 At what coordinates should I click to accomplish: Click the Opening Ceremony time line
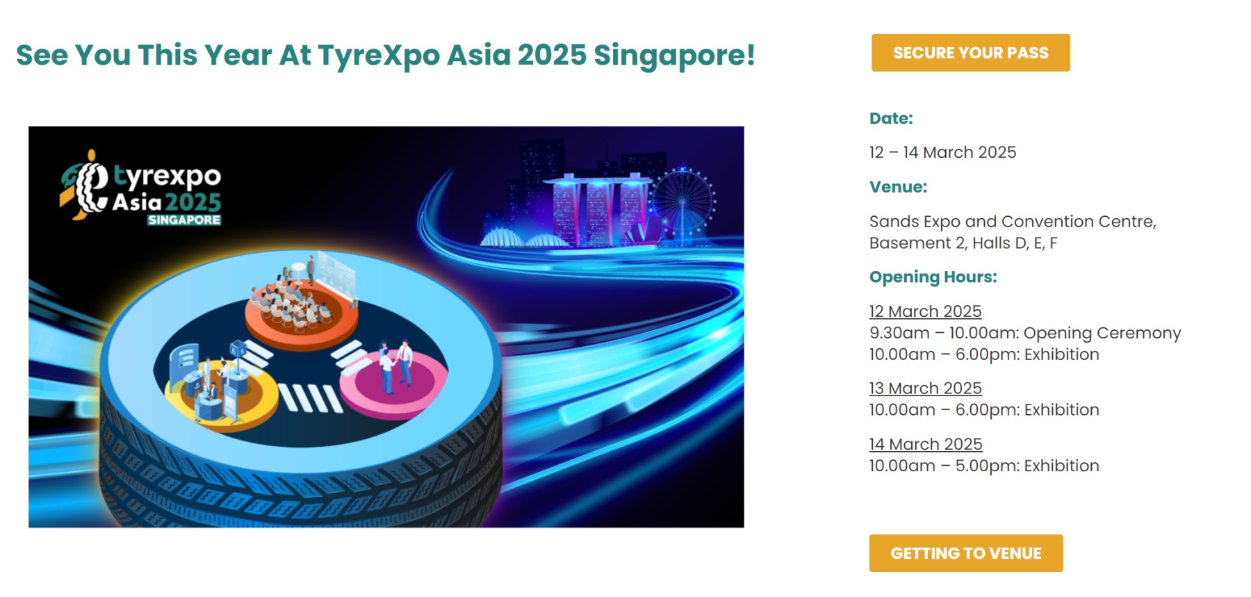[1024, 333]
